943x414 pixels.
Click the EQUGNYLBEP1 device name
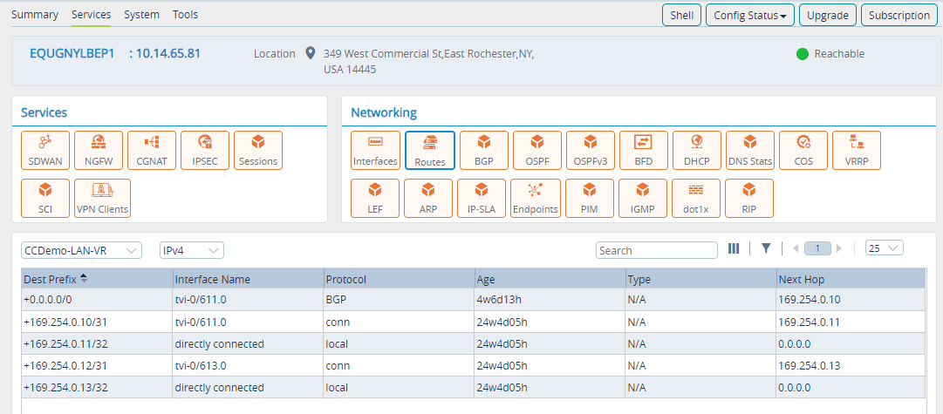click(72, 53)
